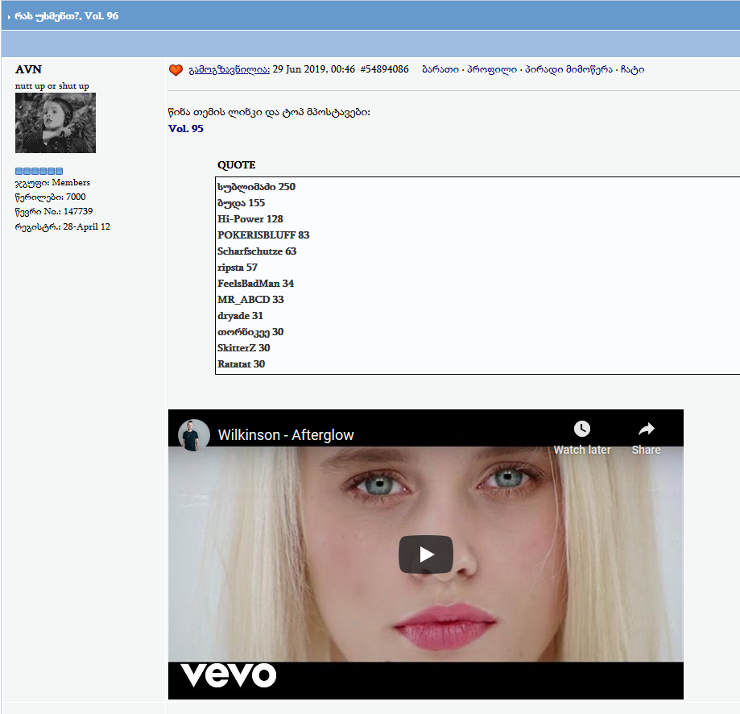Open the Vol. 95 previous topic link

(185, 128)
